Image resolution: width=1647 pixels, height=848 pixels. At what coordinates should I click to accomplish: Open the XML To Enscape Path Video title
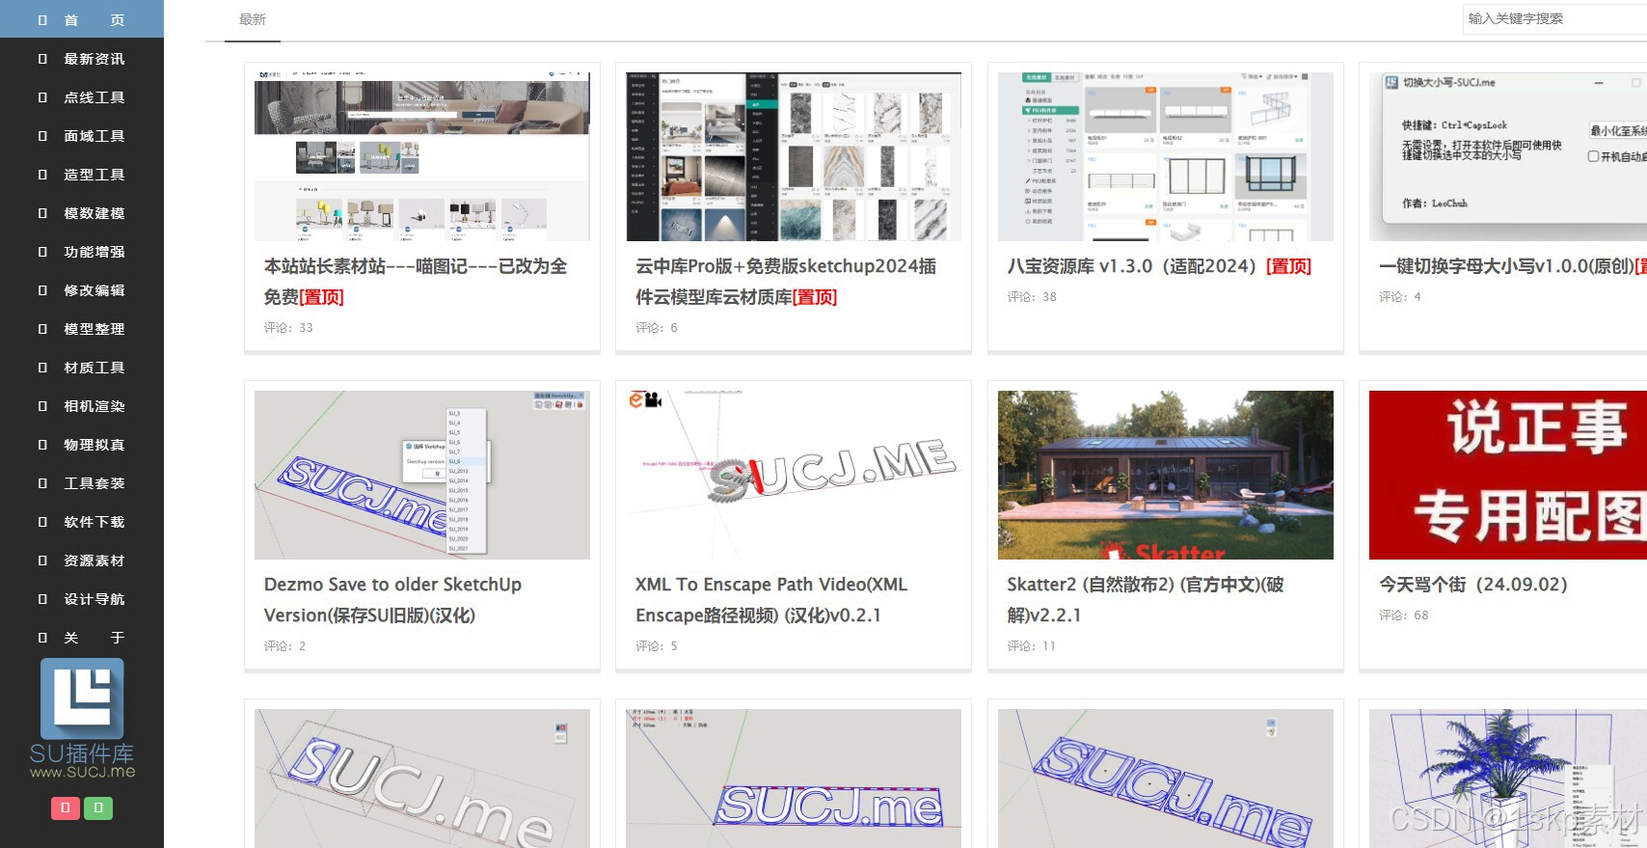tap(771, 600)
